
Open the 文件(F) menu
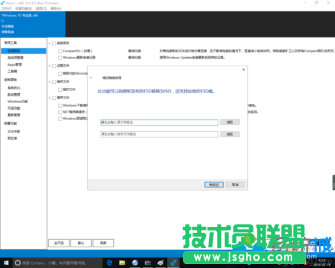click(x=7, y=9)
